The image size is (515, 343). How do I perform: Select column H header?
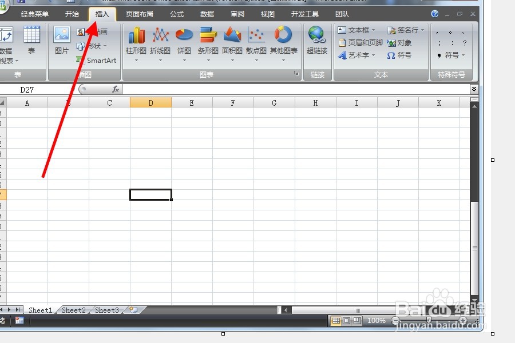pyautogui.click(x=315, y=103)
